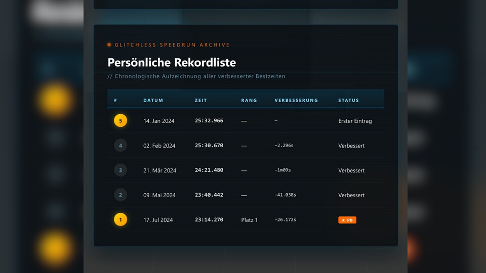Click the improvement value -2.296s
Image resolution: width=486 pixels, height=273 pixels.
[284, 146]
